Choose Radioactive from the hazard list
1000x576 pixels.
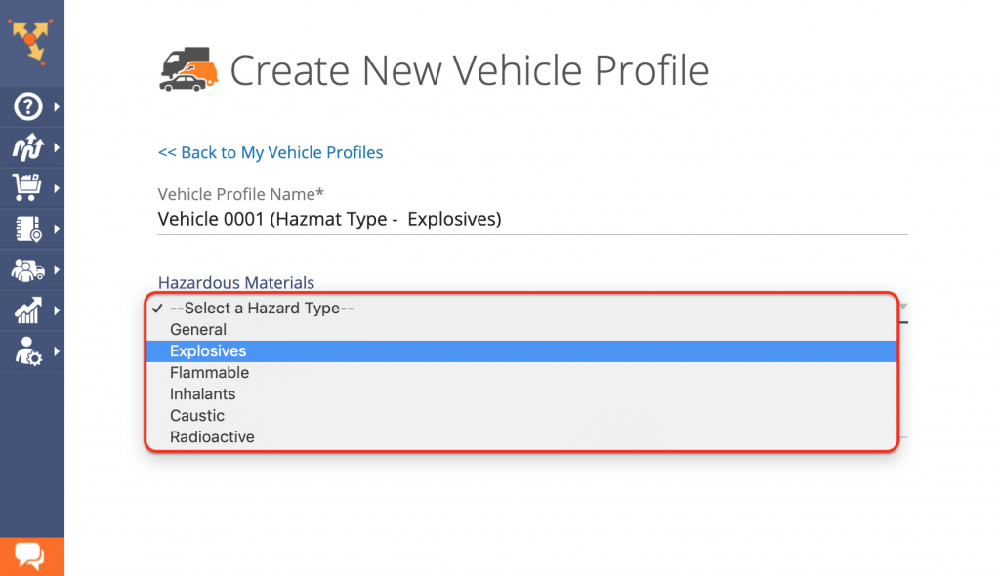pos(212,437)
